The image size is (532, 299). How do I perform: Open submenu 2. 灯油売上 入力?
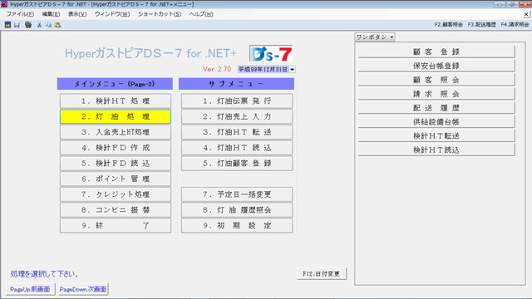point(237,116)
